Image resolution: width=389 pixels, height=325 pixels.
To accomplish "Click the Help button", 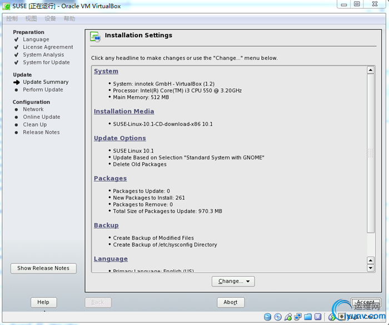I will point(44,302).
